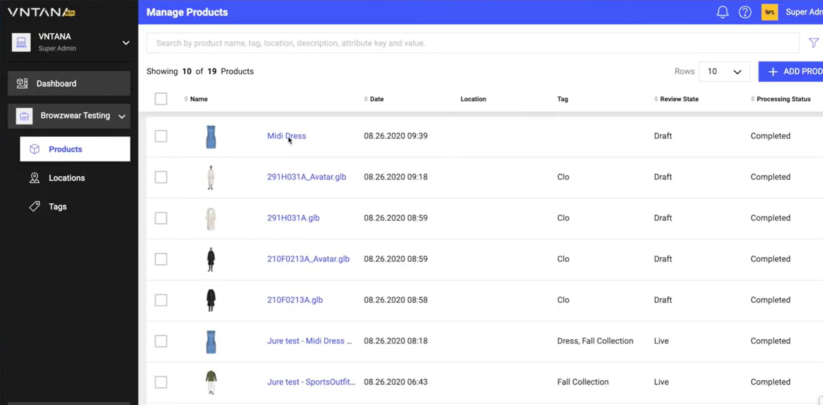Click the Date column sort icon
The image size is (823, 405).
pos(366,99)
